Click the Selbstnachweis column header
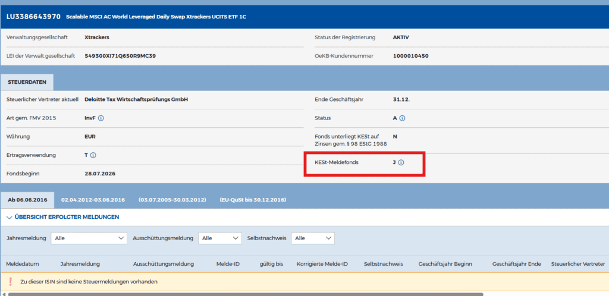 [x=384, y=264]
